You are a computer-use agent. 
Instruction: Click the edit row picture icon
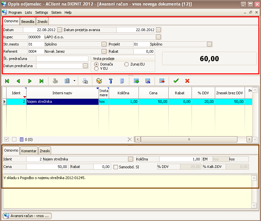point(148,81)
